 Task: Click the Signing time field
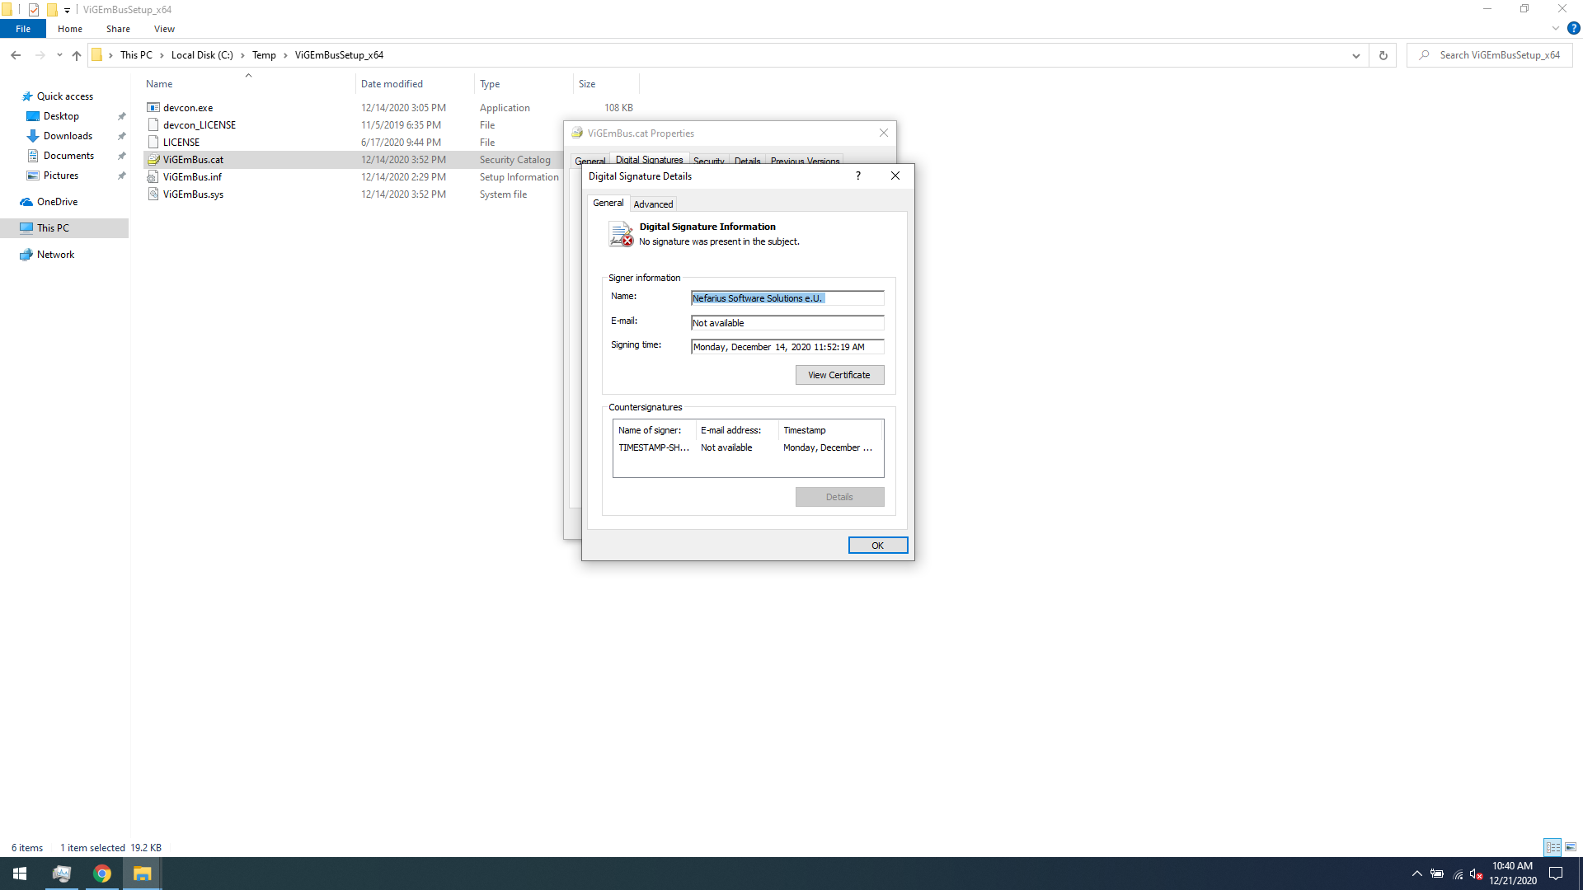click(787, 347)
